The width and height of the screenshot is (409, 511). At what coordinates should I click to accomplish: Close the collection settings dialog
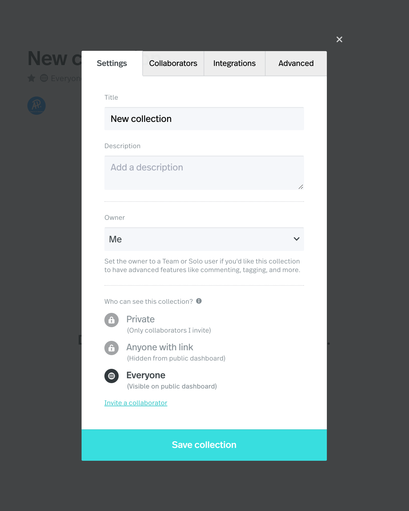339,39
